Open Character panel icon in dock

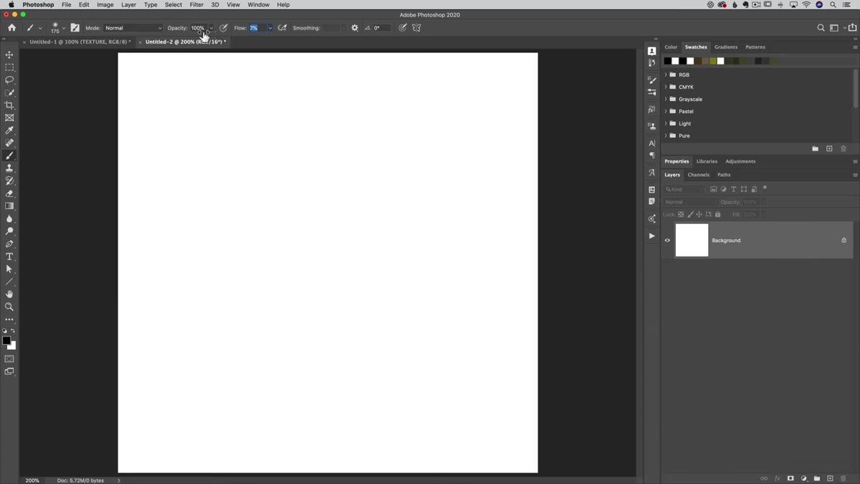(x=651, y=143)
